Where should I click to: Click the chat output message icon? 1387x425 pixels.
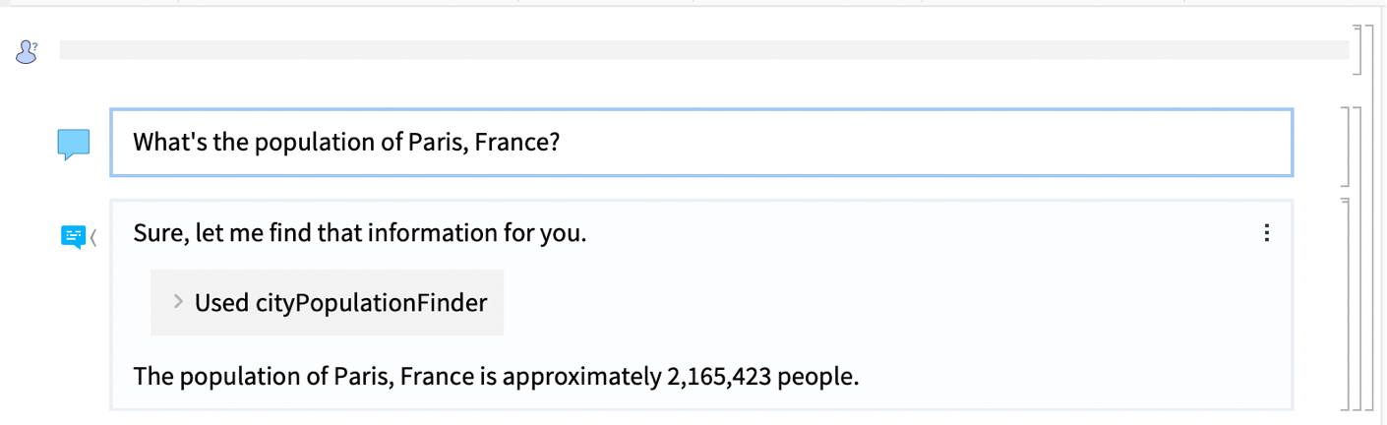coord(74,236)
